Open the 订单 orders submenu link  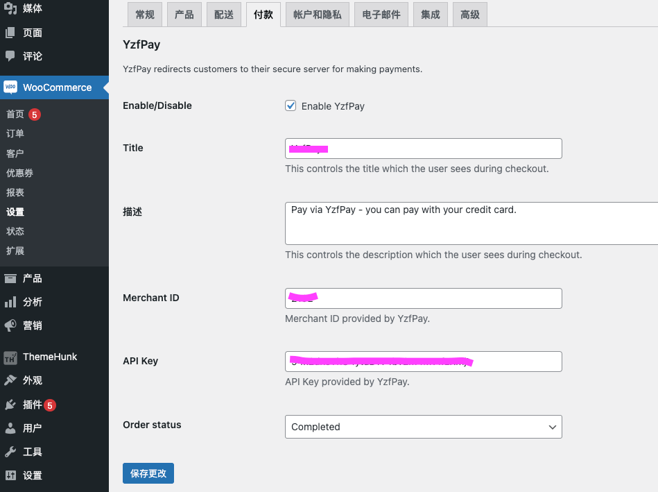(15, 134)
